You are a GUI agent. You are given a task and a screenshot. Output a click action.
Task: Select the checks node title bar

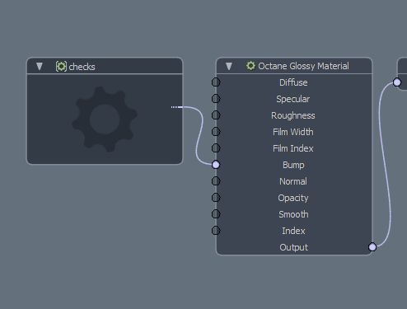pyautogui.click(x=105, y=66)
